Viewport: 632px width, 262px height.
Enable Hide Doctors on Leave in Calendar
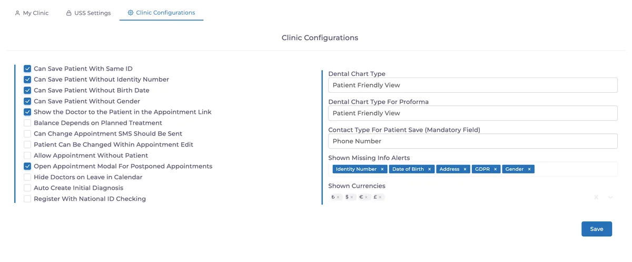[27, 177]
